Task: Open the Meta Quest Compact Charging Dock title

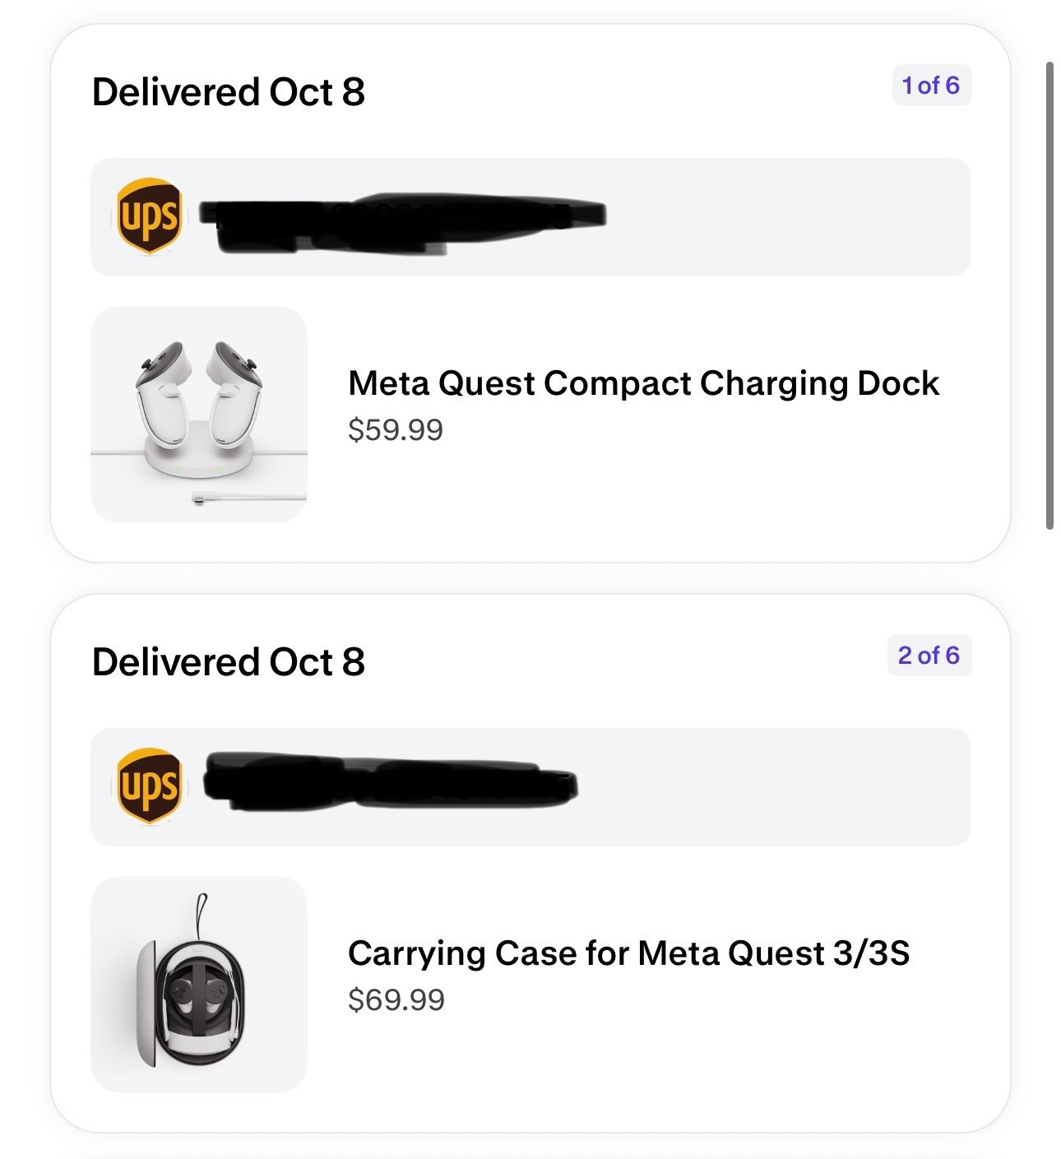Action: coord(643,383)
